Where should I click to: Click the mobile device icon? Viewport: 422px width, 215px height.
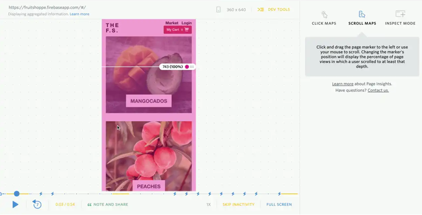(x=218, y=10)
